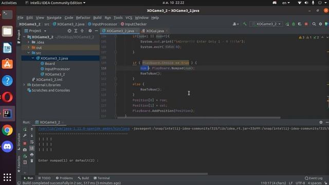Image resolution: width=329 pixels, height=185 pixels.
Task: Click the camera thread dump icon
Action: tap(25, 150)
